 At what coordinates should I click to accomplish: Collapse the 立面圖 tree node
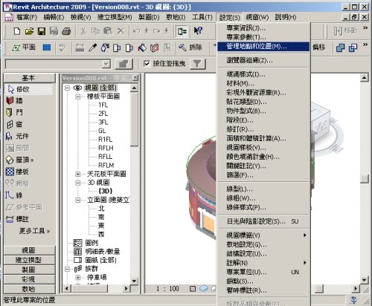click(x=77, y=200)
